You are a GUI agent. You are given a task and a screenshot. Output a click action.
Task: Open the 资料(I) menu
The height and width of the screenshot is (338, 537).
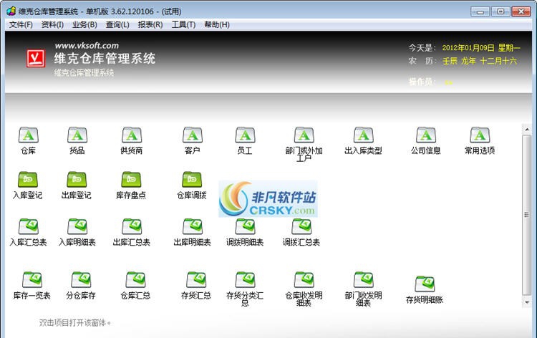[x=52, y=24]
